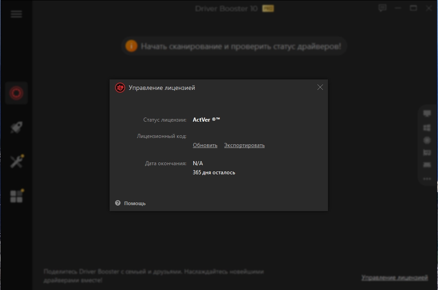
Task: Click the PRO badge in title bar
Action: [268, 9]
